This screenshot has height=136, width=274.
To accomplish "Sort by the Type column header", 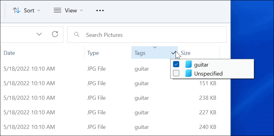I will click(93, 53).
